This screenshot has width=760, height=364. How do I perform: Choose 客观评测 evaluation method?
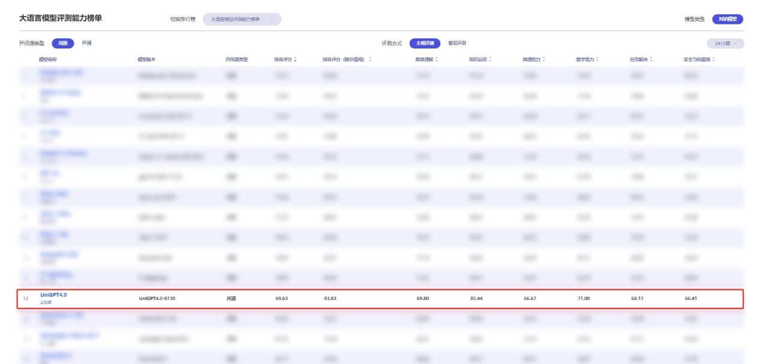click(457, 43)
